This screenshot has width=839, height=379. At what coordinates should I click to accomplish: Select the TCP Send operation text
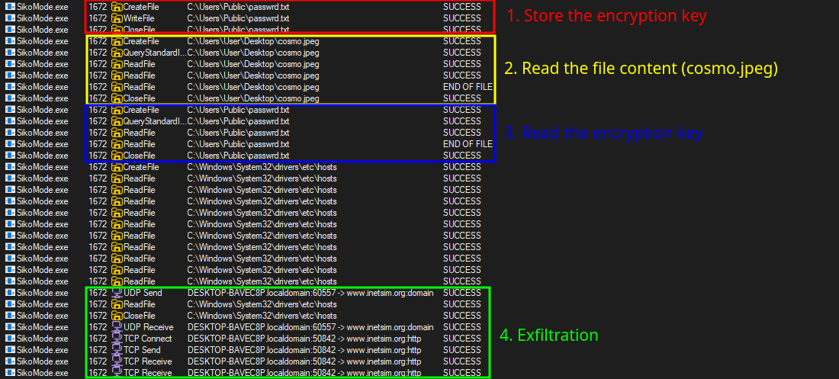tap(143, 350)
